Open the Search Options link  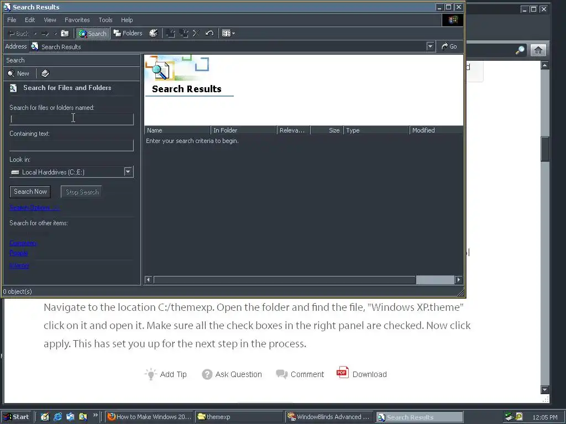[34, 208]
